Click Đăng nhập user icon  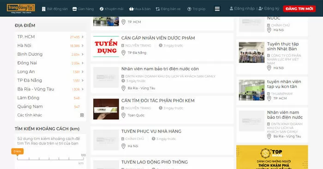pyautogui.click(x=231, y=8)
